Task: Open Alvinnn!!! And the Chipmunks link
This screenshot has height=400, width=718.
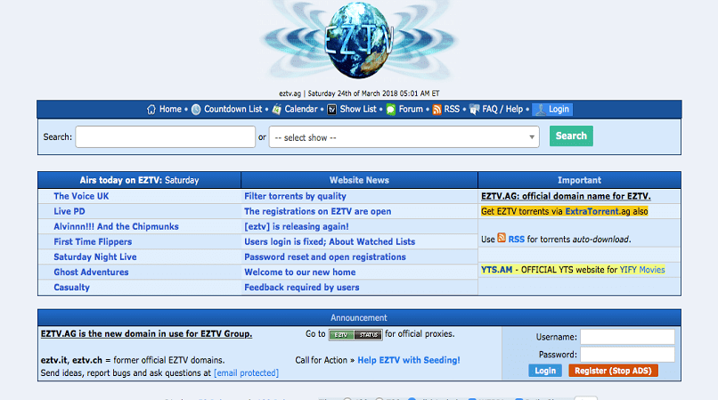Action: (x=116, y=226)
